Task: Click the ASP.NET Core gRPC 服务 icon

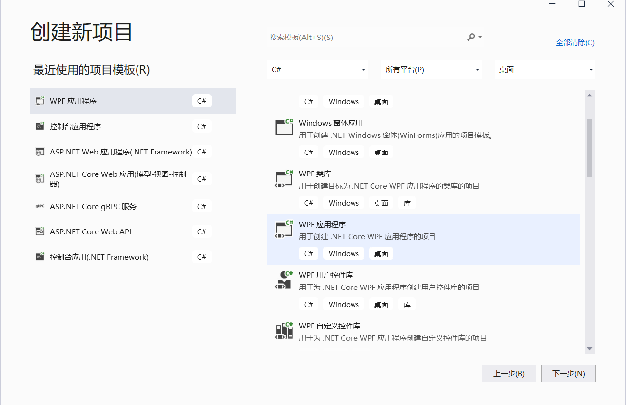Action: coord(39,206)
